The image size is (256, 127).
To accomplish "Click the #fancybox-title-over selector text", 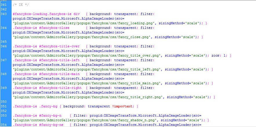I will (59, 46).
